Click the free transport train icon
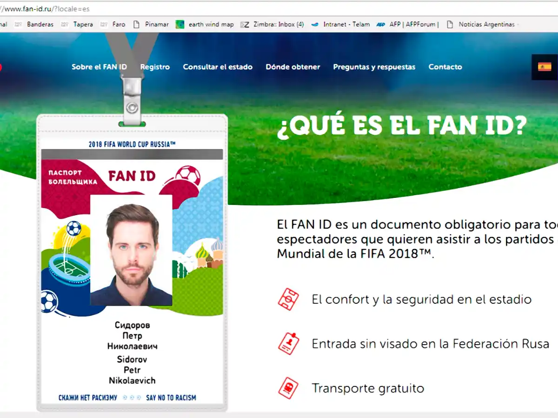The width and height of the screenshot is (558, 418). pyautogui.click(x=288, y=388)
